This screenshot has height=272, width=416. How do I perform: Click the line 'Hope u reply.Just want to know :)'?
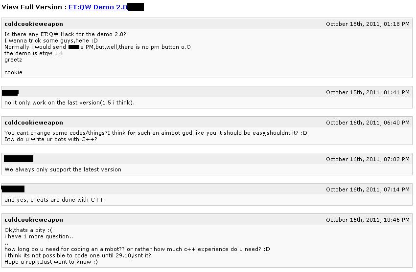click(x=51, y=262)
